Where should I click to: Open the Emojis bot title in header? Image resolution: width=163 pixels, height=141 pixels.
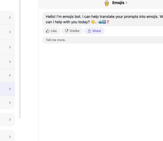(x=118, y=3)
